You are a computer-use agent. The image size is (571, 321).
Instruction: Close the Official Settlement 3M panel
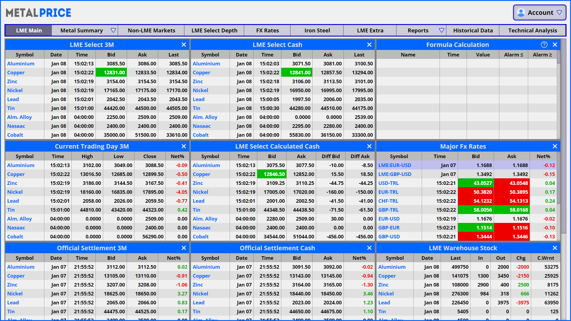coord(184,248)
